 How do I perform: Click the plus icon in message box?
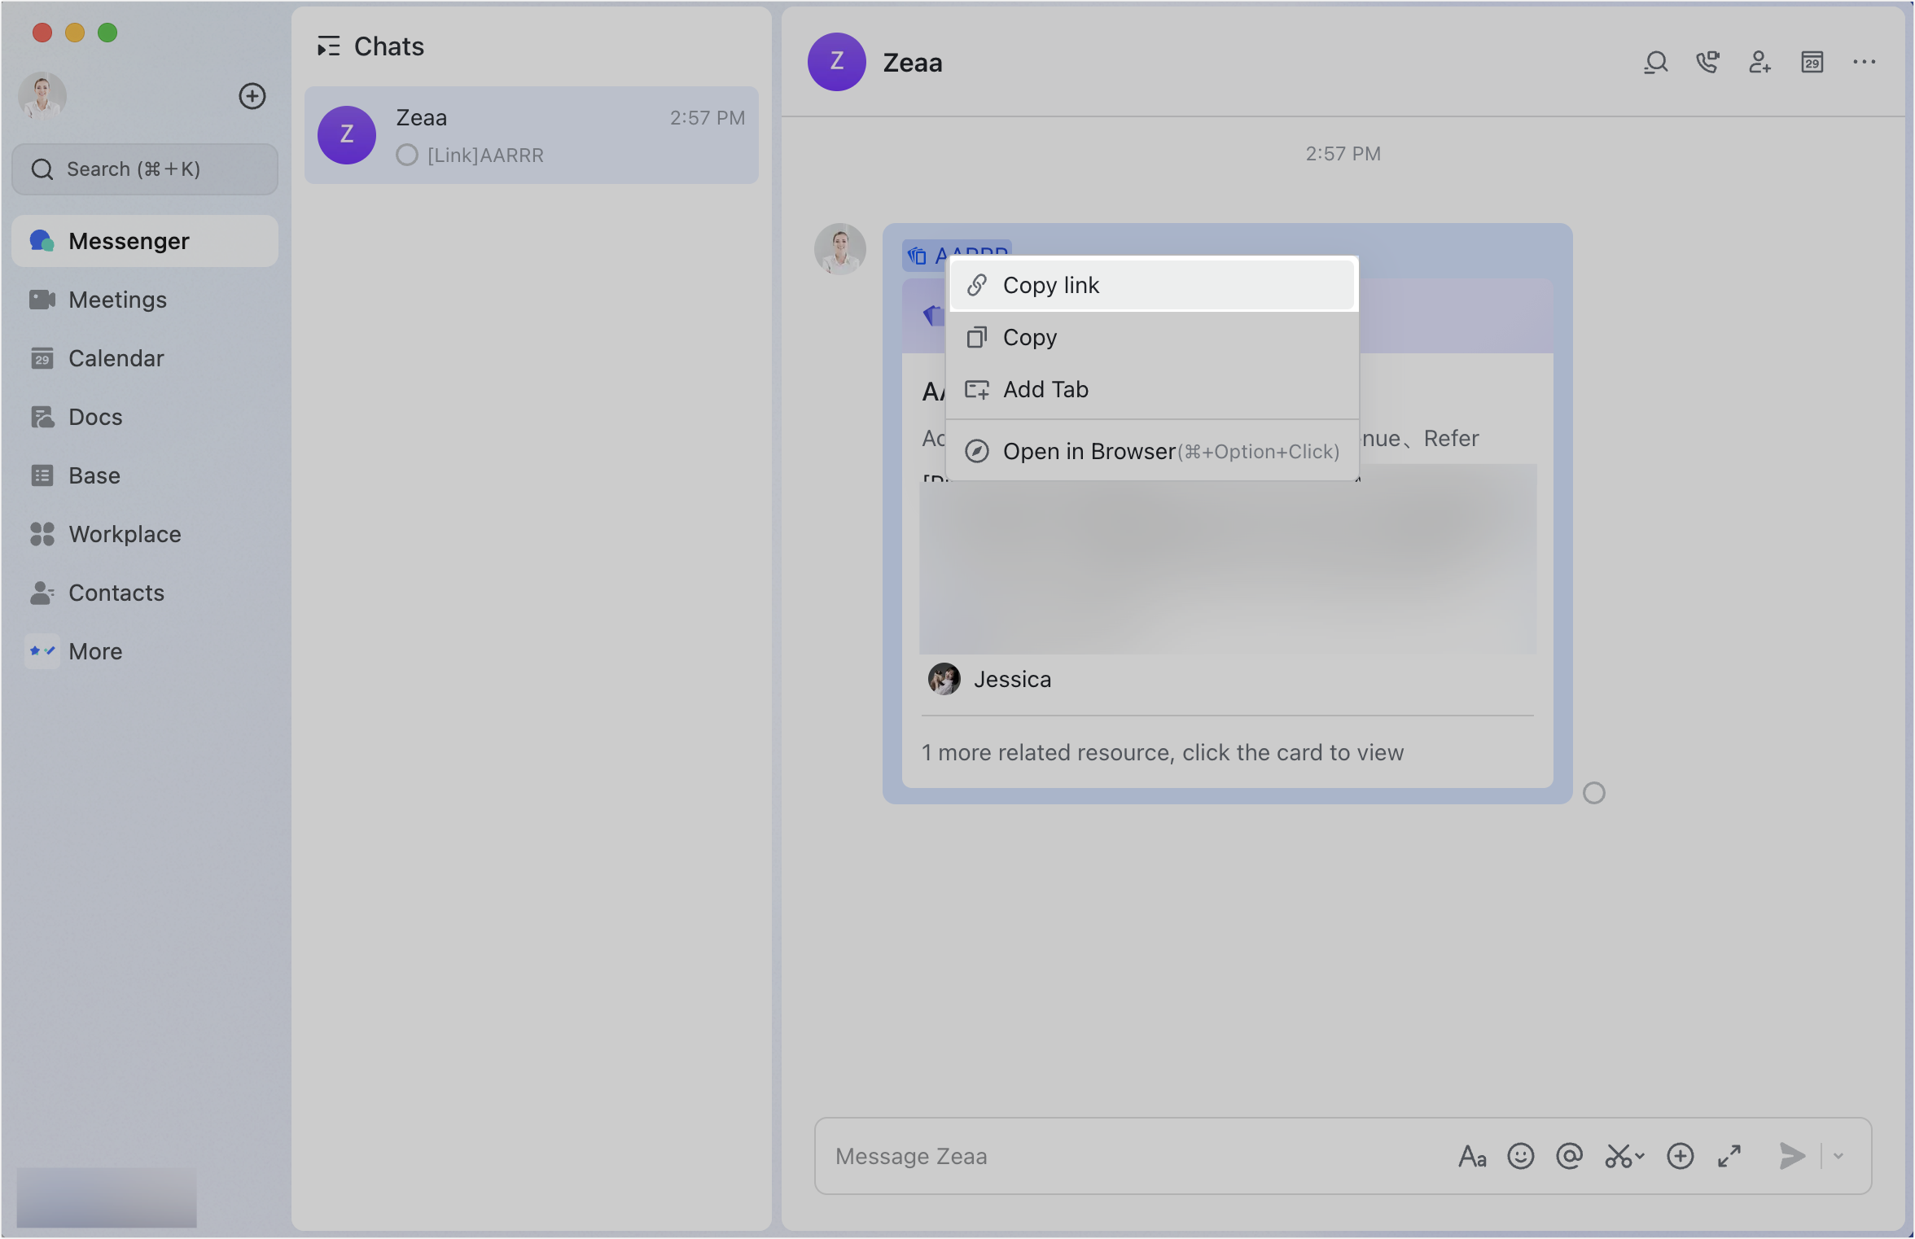[x=1680, y=1156]
